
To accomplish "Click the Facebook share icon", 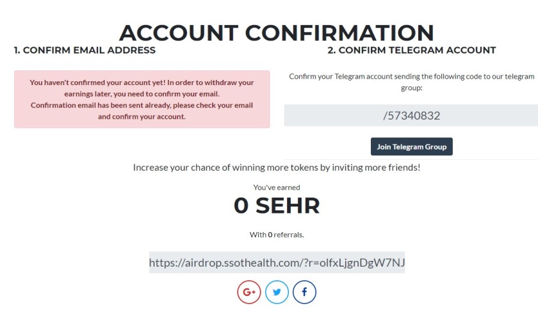I will point(304,292).
